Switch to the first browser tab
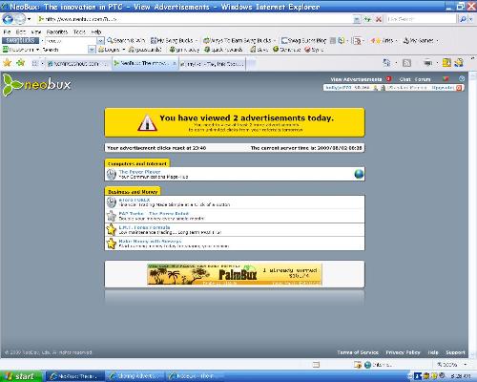This screenshot has height=382, width=477. click(x=77, y=64)
